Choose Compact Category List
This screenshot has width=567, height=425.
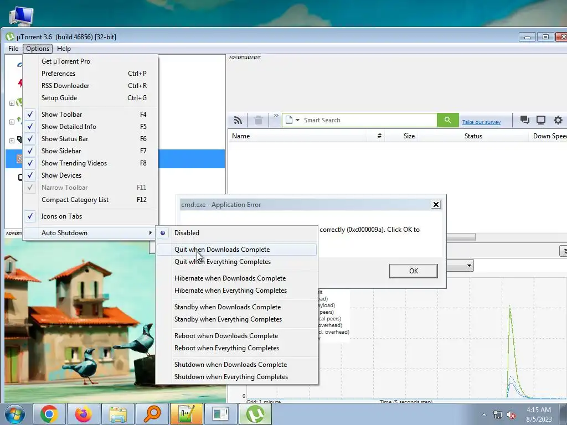[x=90, y=200]
